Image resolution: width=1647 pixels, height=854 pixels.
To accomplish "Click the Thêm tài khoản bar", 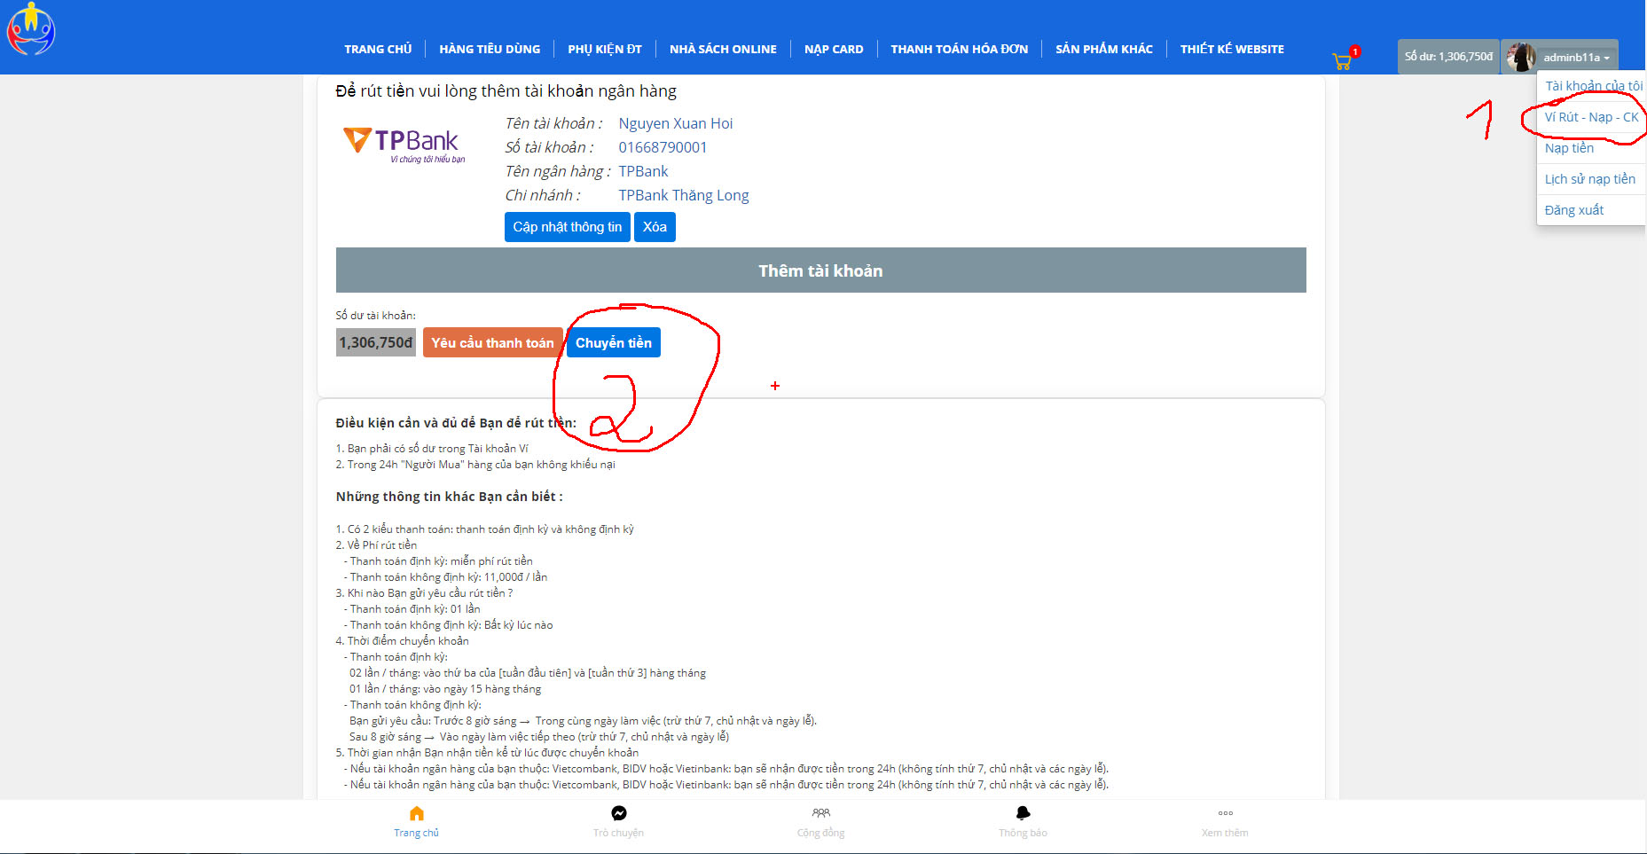I will [820, 270].
